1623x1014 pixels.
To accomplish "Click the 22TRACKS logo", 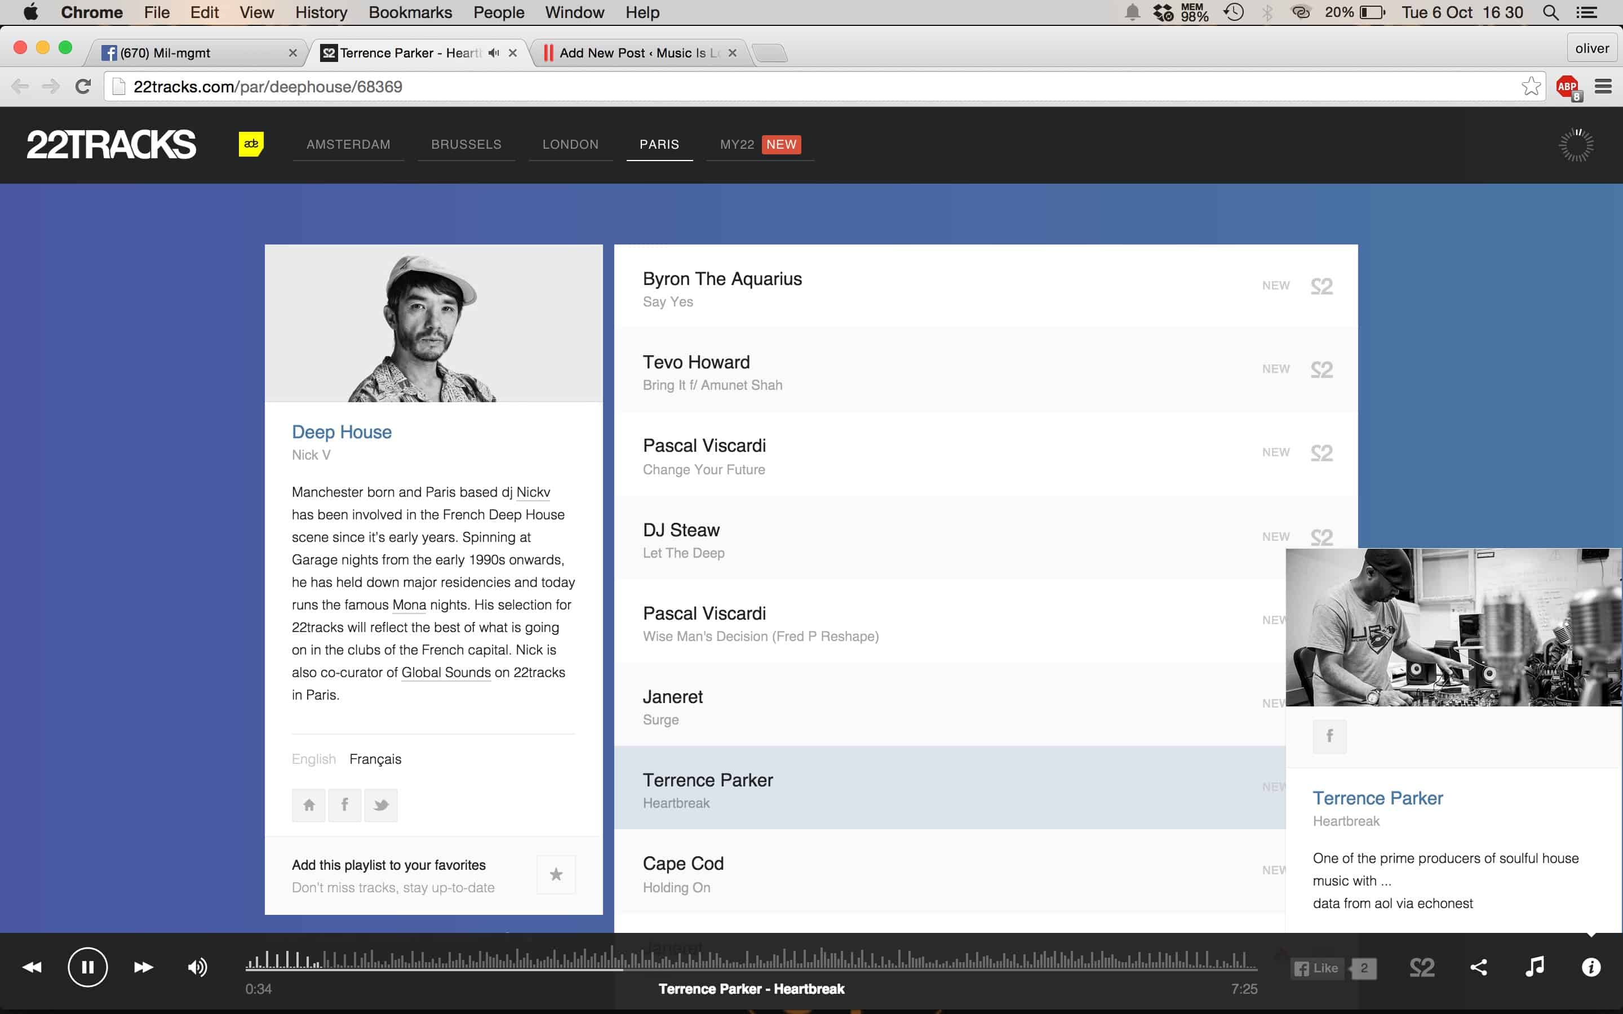I will (x=112, y=144).
